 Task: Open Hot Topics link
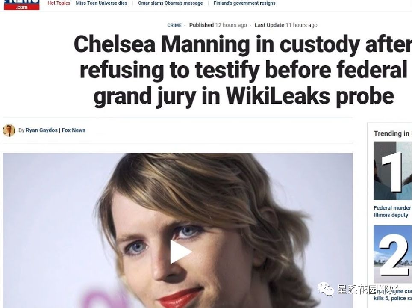tap(59, 3)
